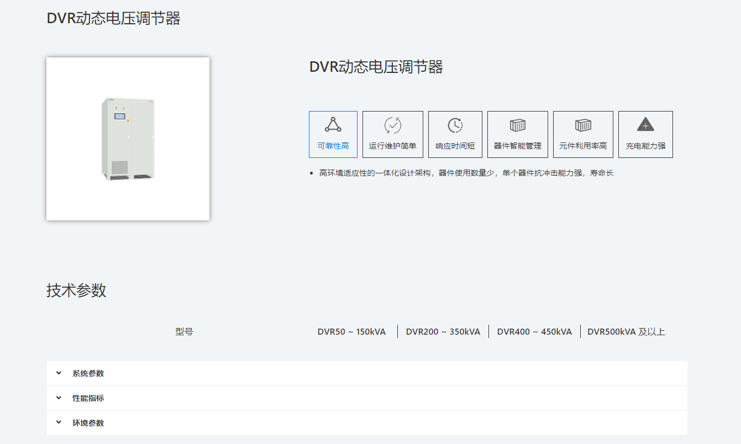Expand the 系统参数 section chevron
This screenshot has height=444, width=741.
coord(59,373)
